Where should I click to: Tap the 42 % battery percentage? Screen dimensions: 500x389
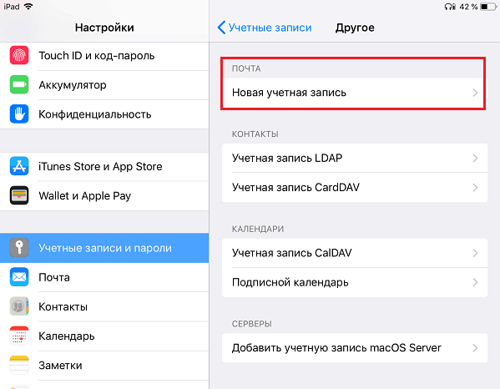(x=468, y=7)
